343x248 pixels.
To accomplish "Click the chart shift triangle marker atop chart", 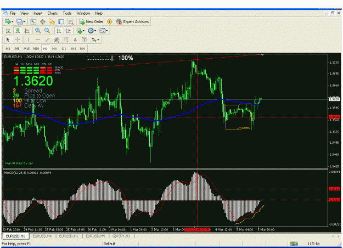I will point(262,55).
